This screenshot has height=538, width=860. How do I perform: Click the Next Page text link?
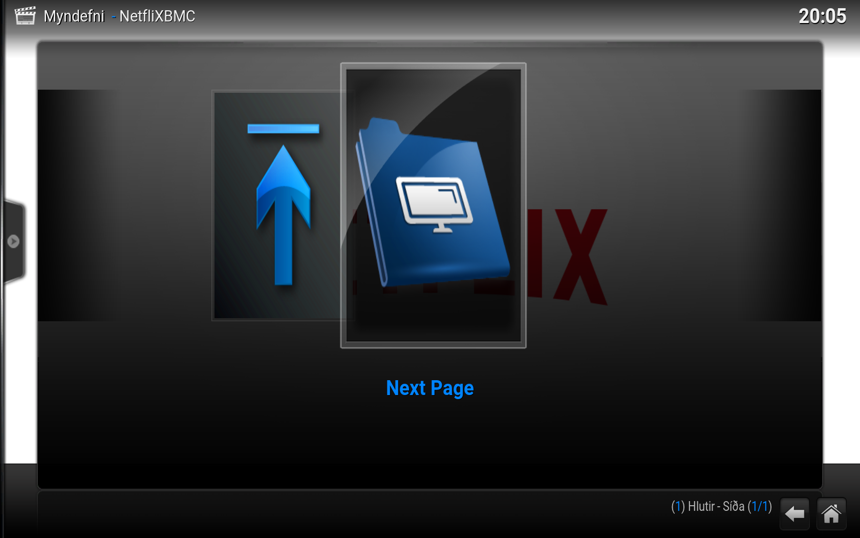429,388
